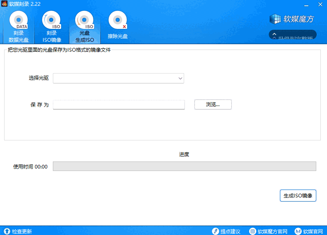Open the 提点建议 suggestion link

coord(230,231)
